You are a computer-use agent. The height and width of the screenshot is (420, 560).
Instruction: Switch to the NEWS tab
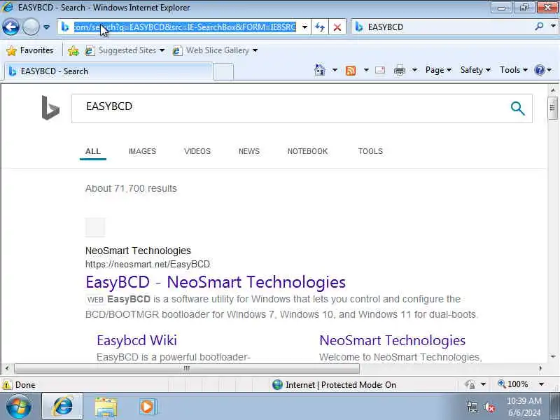(249, 151)
